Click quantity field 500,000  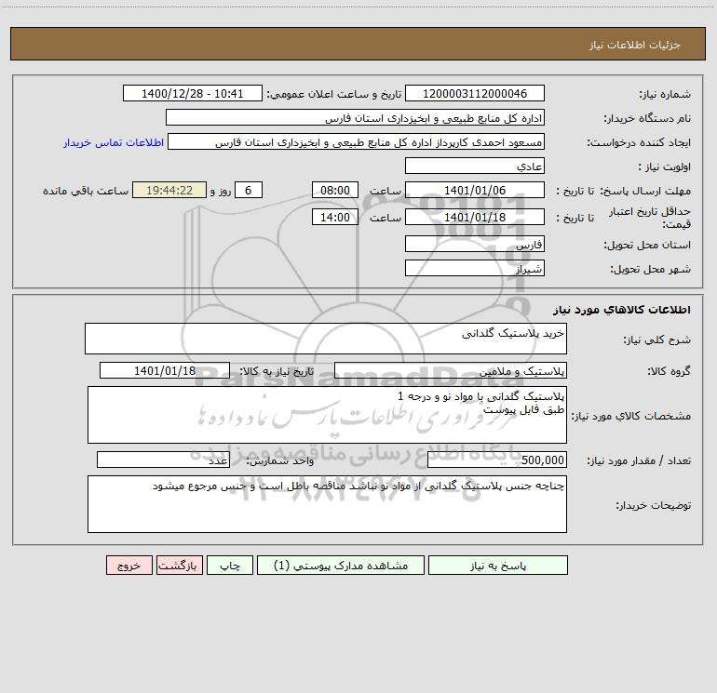[x=497, y=460]
